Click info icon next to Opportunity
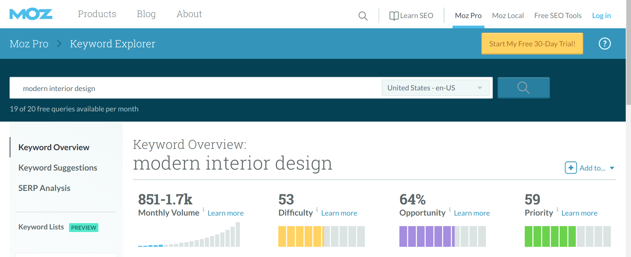This screenshot has height=257, width=631. coord(450,209)
